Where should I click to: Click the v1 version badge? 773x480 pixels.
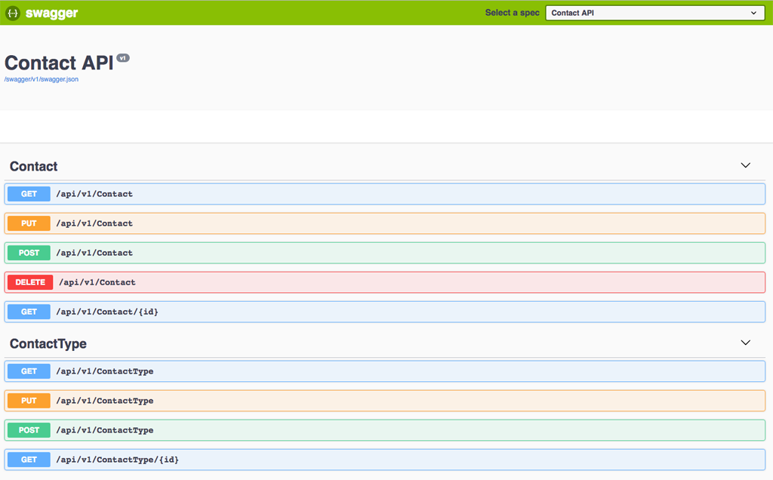click(x=123, y=58)
